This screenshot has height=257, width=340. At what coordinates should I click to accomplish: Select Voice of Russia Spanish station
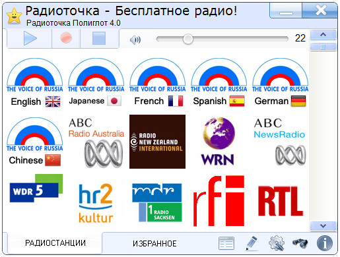[x=219, y=82]
